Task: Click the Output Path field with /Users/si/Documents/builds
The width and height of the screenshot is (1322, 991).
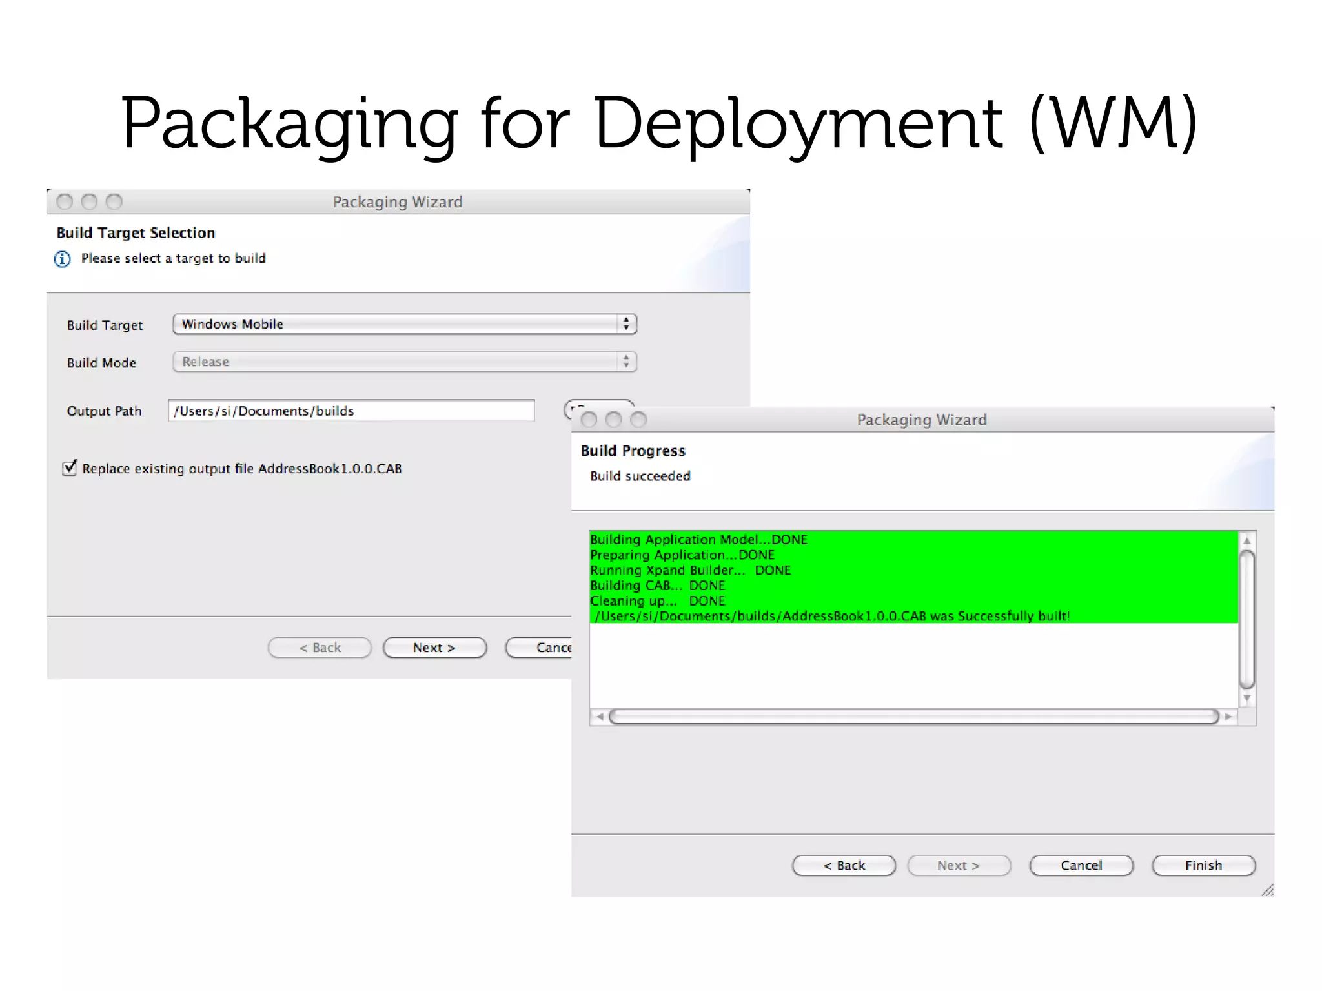Action: tap(351, 411)
